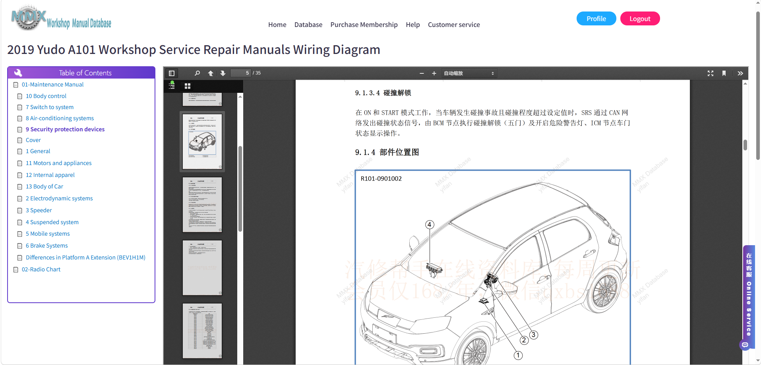The width and height of the screenshot is (761, 365).
Task: Click the blue Profile button
Action: (596, 19)
